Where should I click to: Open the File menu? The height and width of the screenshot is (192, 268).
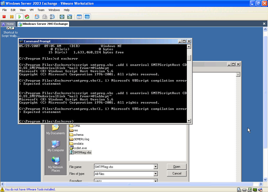pyautogui.click(x=4, y=10)
